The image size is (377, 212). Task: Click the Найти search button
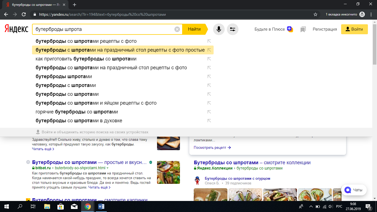tap(195, 29)
